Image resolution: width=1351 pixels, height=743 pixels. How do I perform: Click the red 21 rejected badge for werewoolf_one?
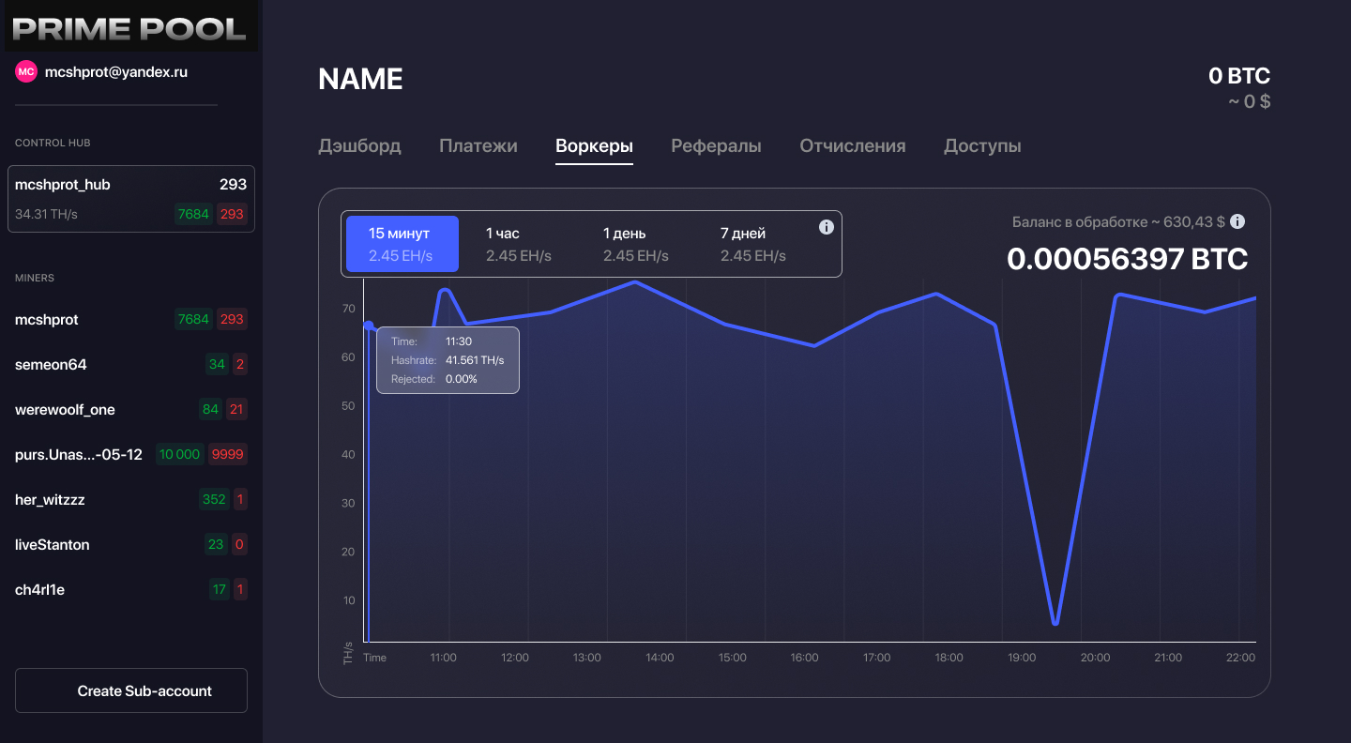[x=235, y=409]
